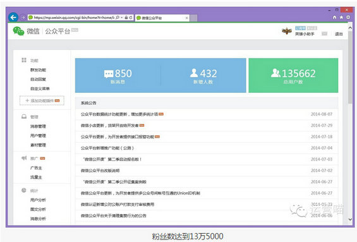Screen dimensions: 357x242
Task: Click the browser favorites star icon
Action: (x=341, y=17)
